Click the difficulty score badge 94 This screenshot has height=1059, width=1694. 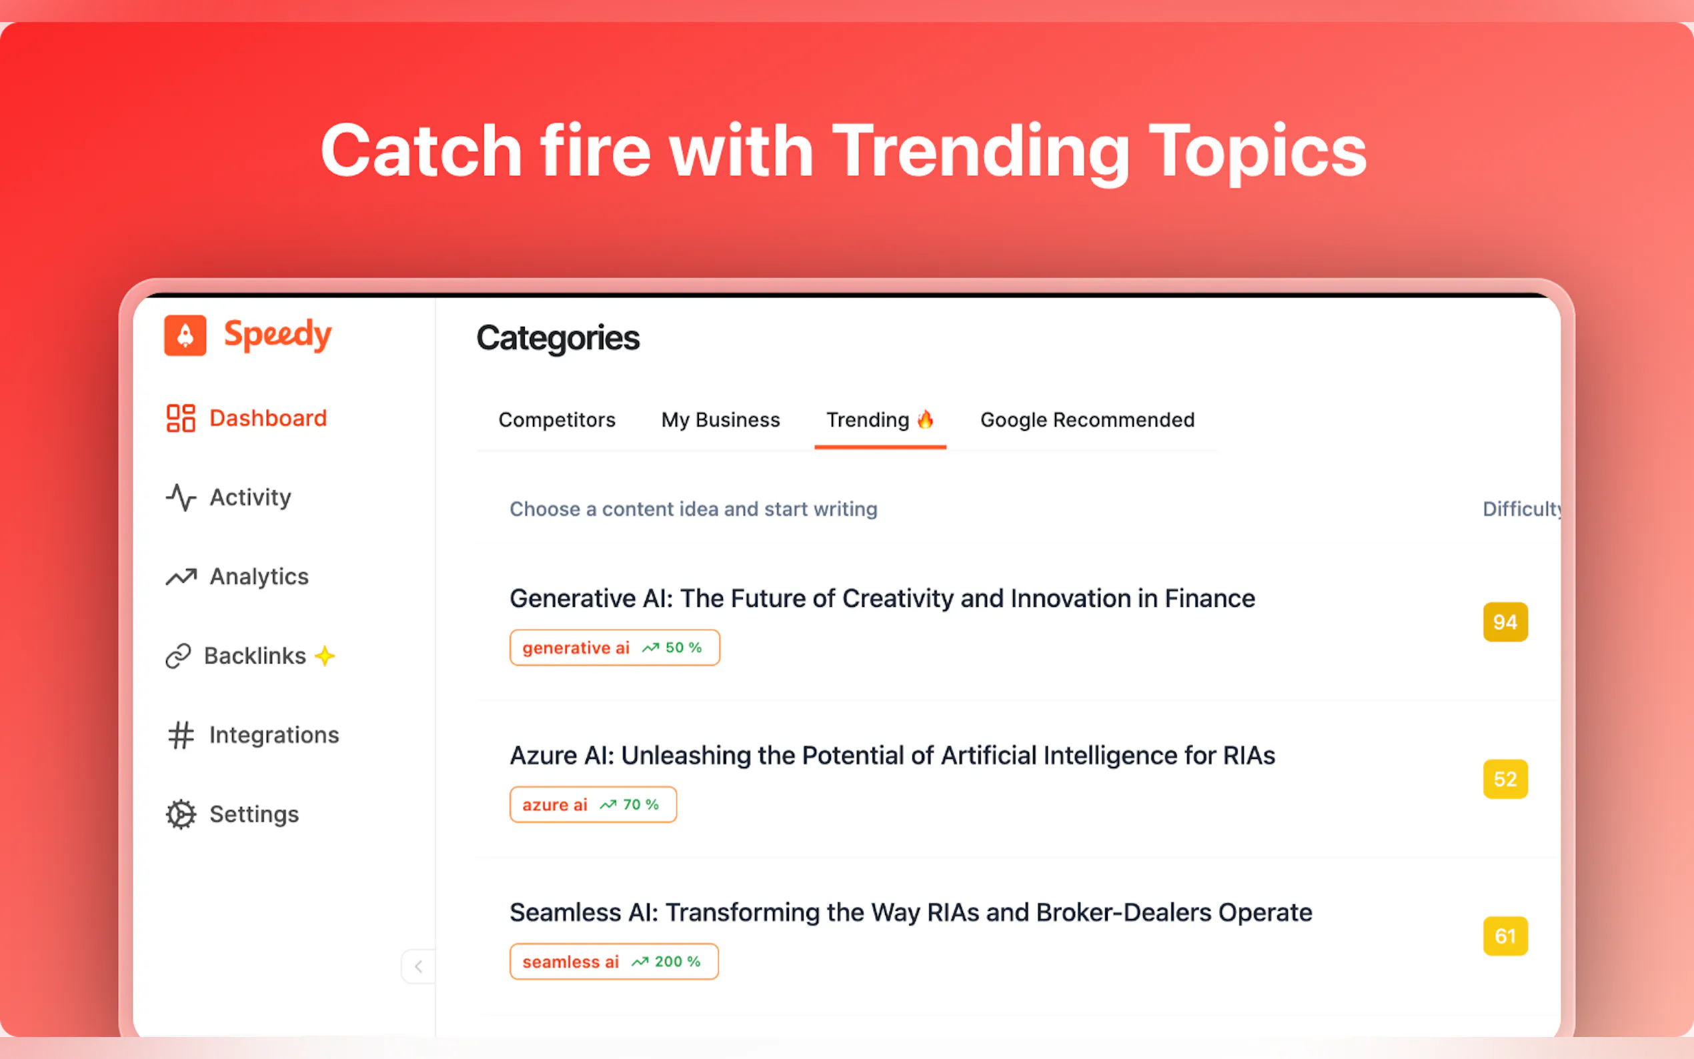[x=1504, y=622]
